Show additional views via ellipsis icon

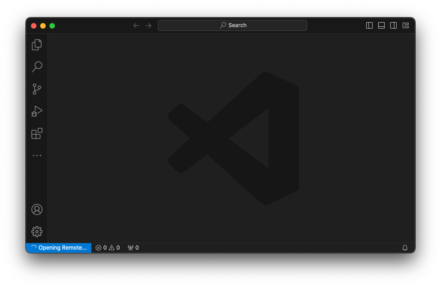pyautogui.click(x=37, y=155)
